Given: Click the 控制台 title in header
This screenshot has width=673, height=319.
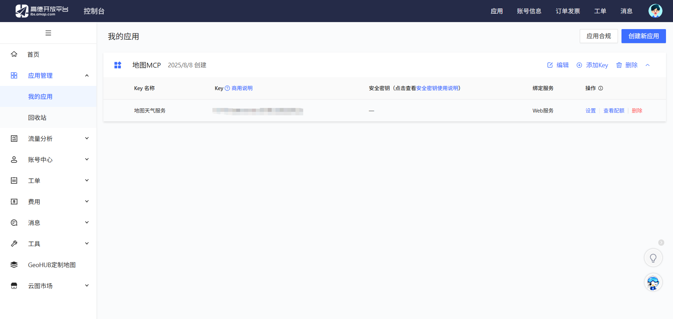Looking at the screenshot, I should pos(94,11).
